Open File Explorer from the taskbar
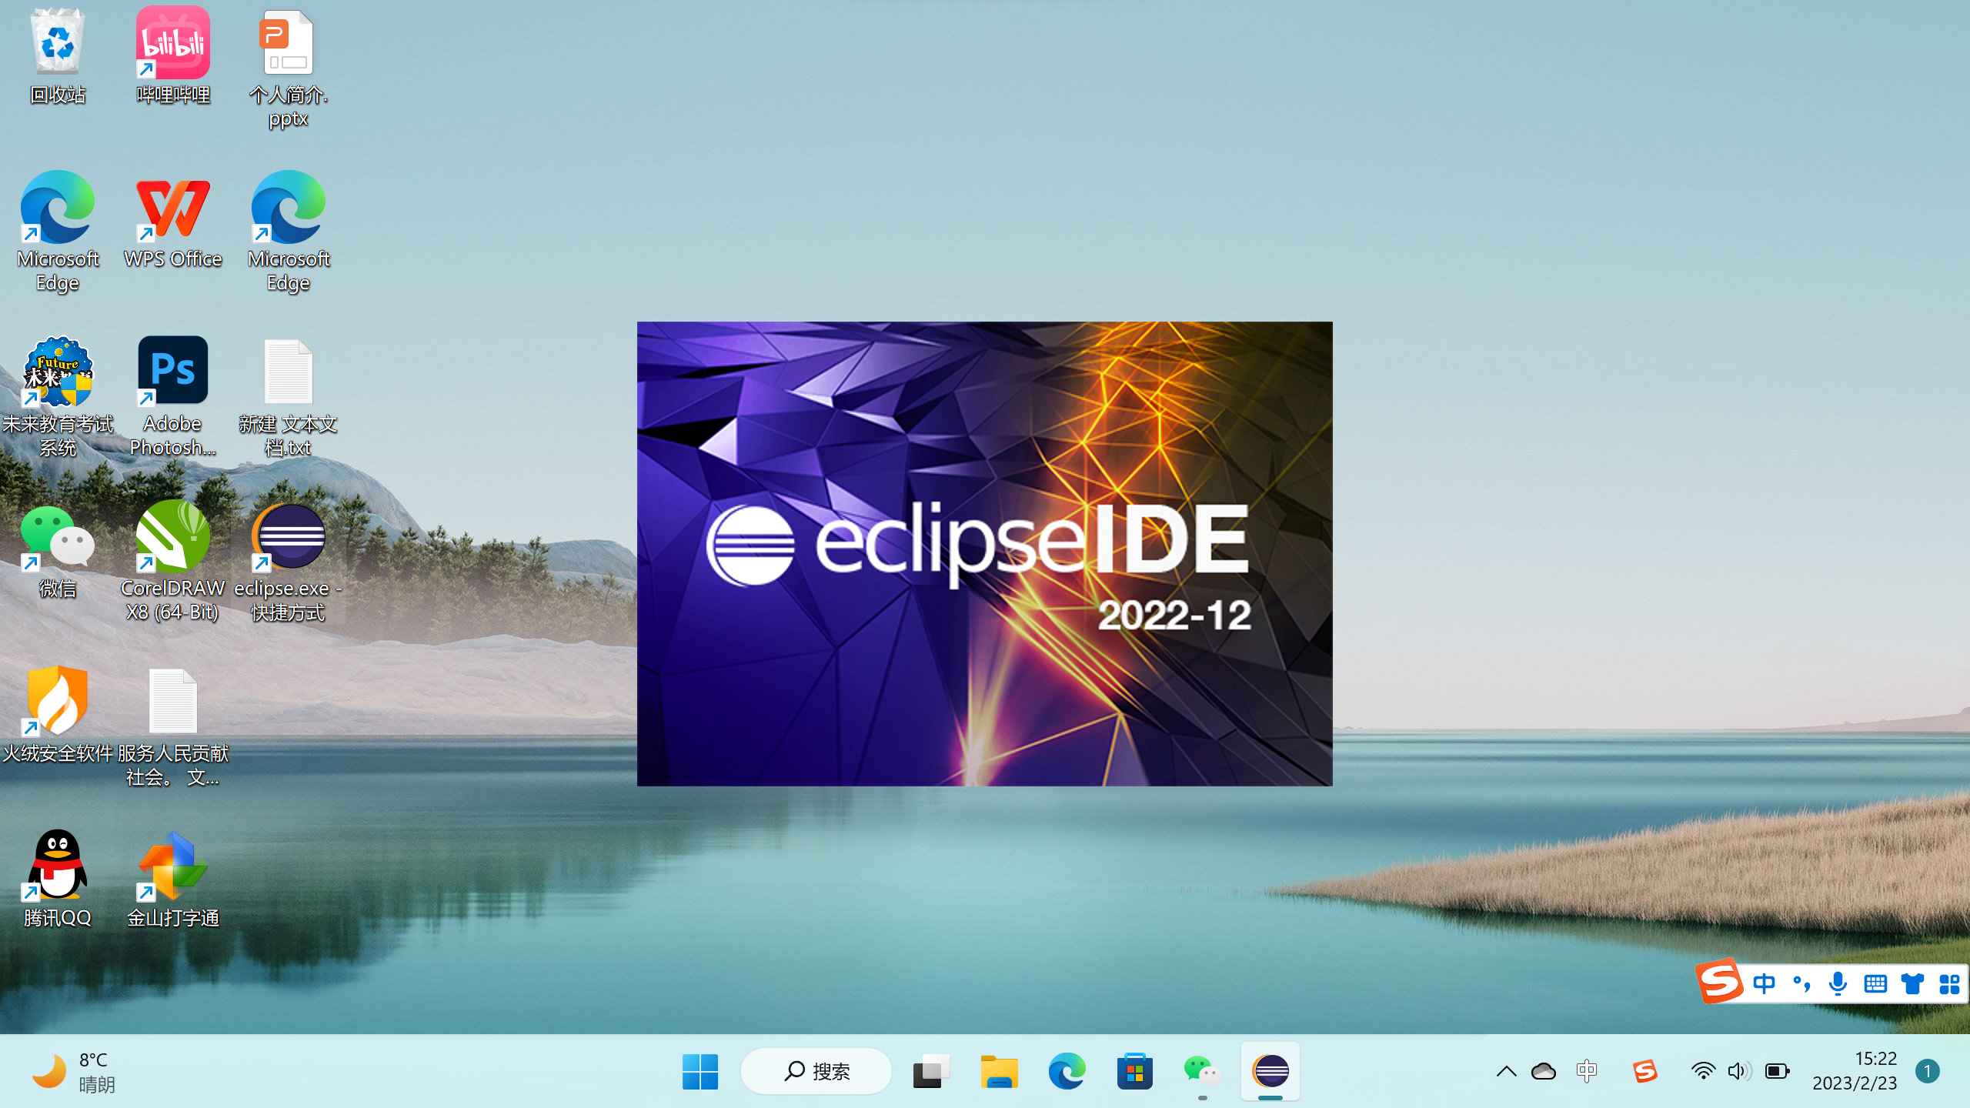1970x1108 pixels. click(999, 1071)
